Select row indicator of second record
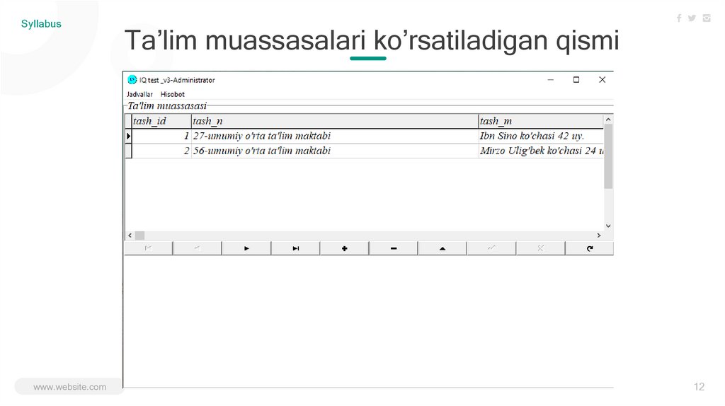Viewport: 725px width, 406px height. [129, 151]
